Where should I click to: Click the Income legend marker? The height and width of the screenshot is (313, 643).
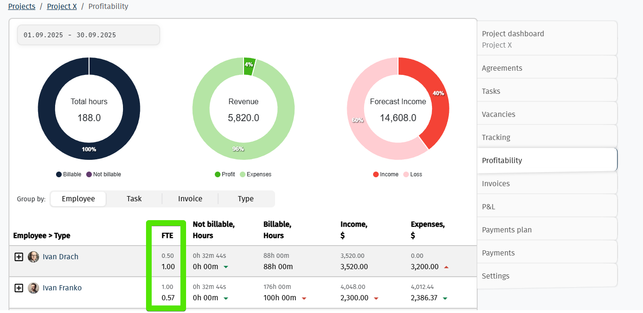tap(376, 174)
